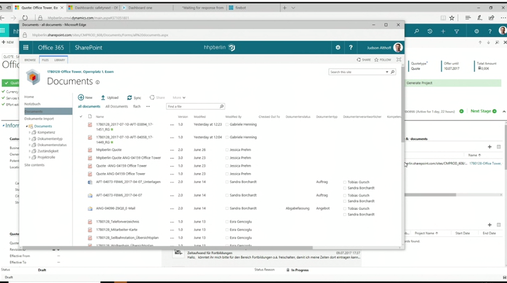Open the More dropdown in toolbar
Viewport: 507px width, 283px height.
[x=179, y=97]
